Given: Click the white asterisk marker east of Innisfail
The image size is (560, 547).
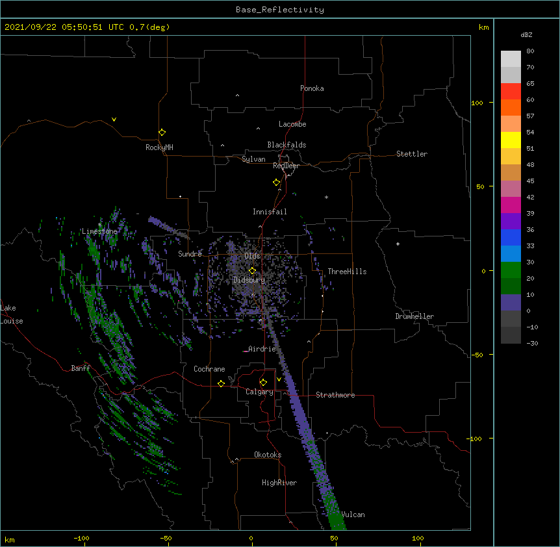Looking at the screenshot, I should click(326, 197).
